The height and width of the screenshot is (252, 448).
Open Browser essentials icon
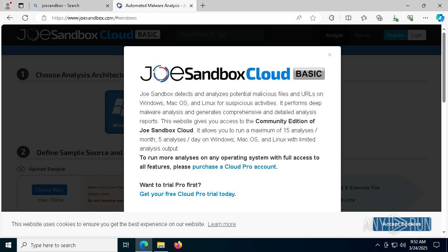(x=410, y=18)
